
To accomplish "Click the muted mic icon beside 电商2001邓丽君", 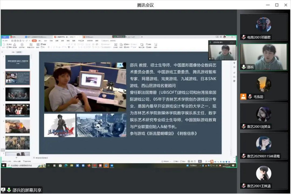I will point(244,37).
